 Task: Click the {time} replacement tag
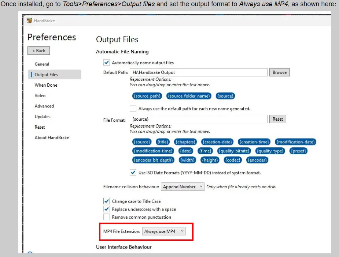click(x=205, y=151)
